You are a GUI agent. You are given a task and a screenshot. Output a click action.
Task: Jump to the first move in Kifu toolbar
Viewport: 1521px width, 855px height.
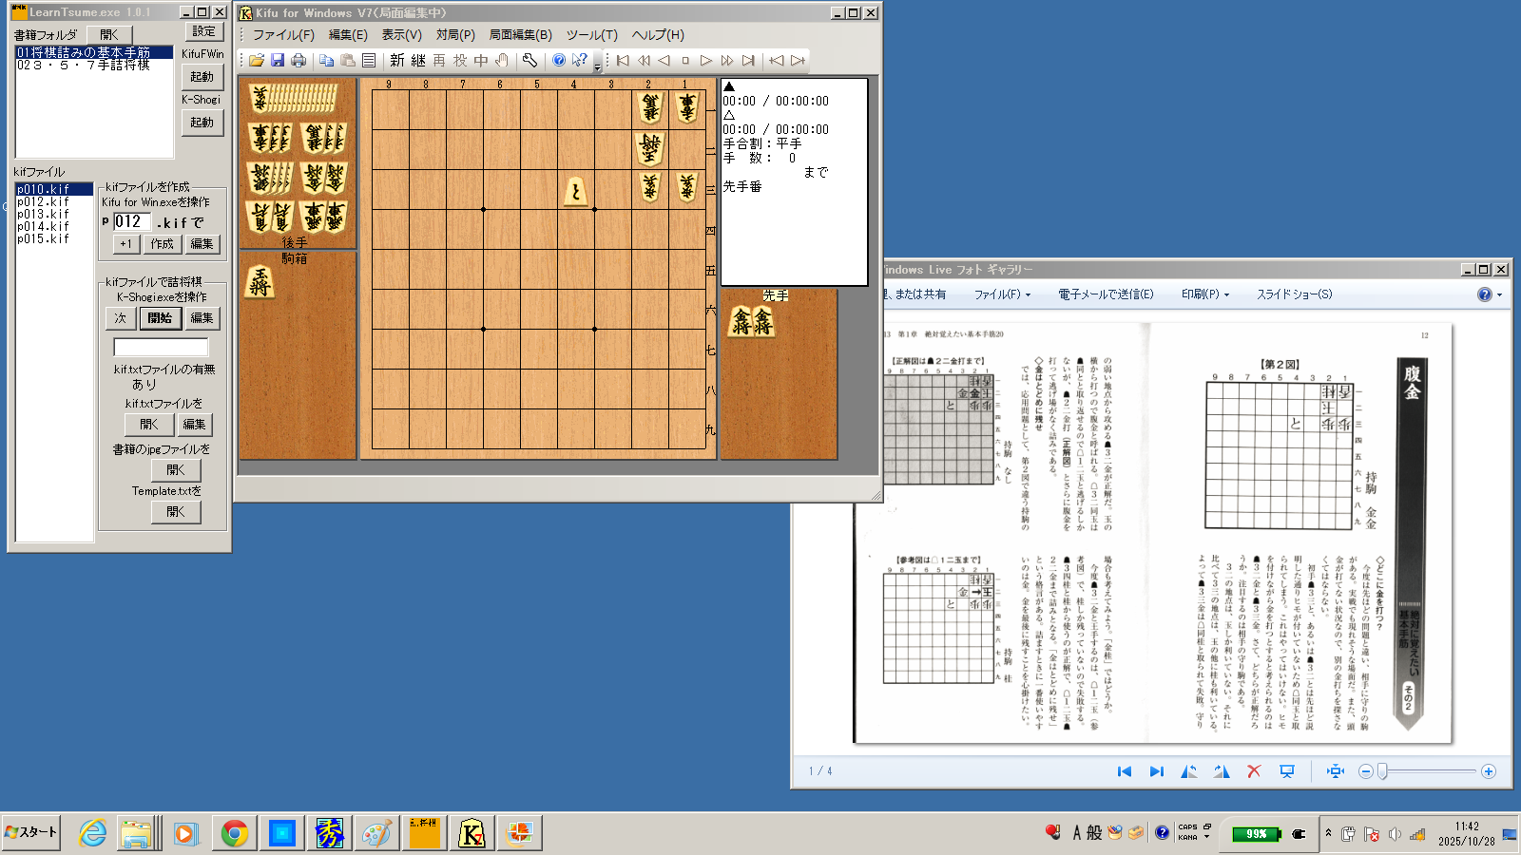point(623,61)
